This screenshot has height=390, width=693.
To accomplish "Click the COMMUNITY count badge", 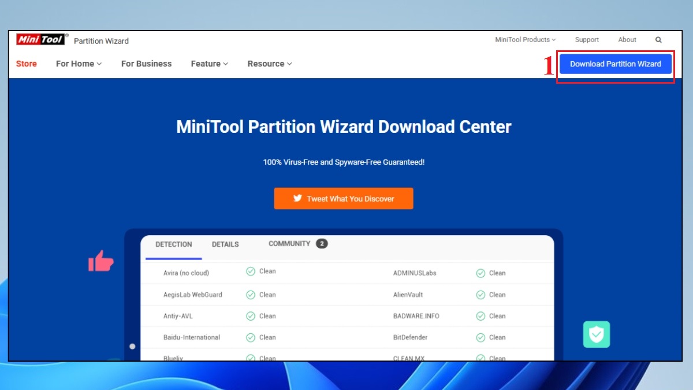I will [x=323, y=243].
